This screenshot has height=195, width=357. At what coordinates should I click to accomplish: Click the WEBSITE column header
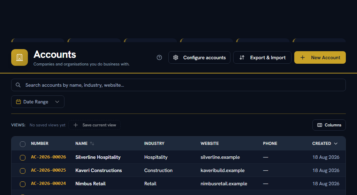pos(210,143)
